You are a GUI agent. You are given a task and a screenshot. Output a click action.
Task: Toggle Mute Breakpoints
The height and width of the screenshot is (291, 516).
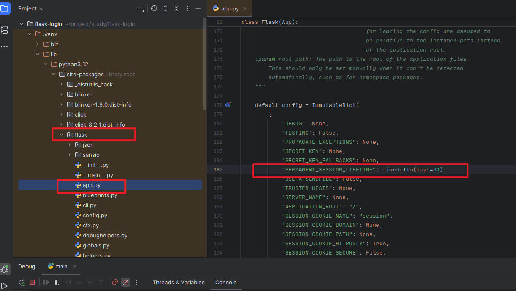(126, 282)
